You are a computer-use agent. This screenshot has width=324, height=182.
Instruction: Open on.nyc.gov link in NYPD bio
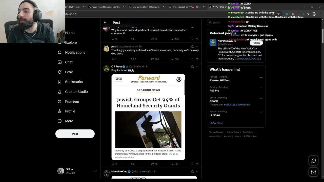(x=249, y=59)
